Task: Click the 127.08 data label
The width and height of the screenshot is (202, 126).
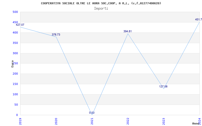Action: click(163, 86)
